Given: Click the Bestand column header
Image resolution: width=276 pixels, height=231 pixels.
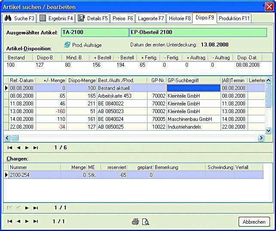Looking at the screenshot, I should [x=18, y=58].
